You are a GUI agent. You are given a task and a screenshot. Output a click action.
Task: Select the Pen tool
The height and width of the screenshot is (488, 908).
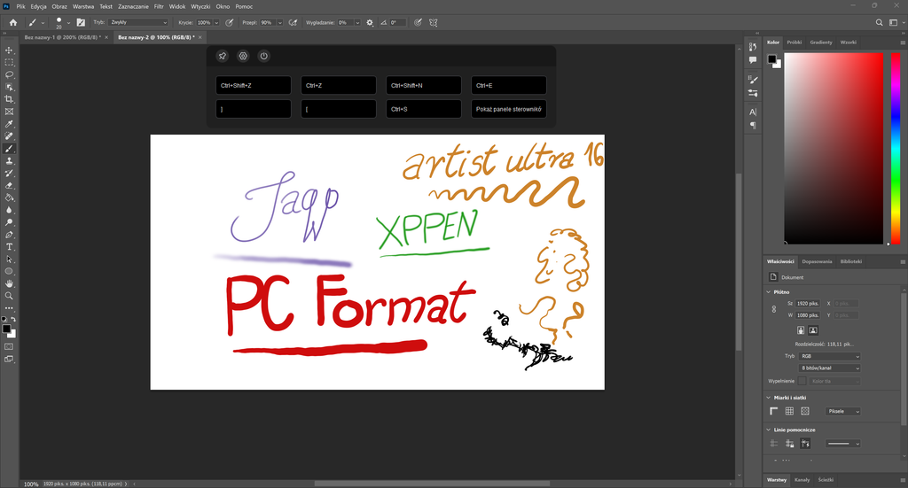tap(9, 235)
